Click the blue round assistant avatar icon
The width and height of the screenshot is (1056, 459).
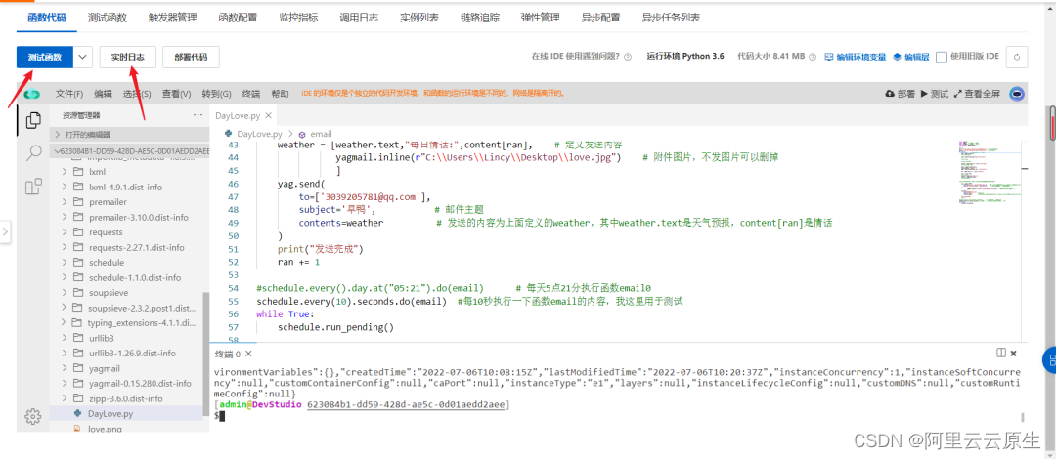(1017, 94)
